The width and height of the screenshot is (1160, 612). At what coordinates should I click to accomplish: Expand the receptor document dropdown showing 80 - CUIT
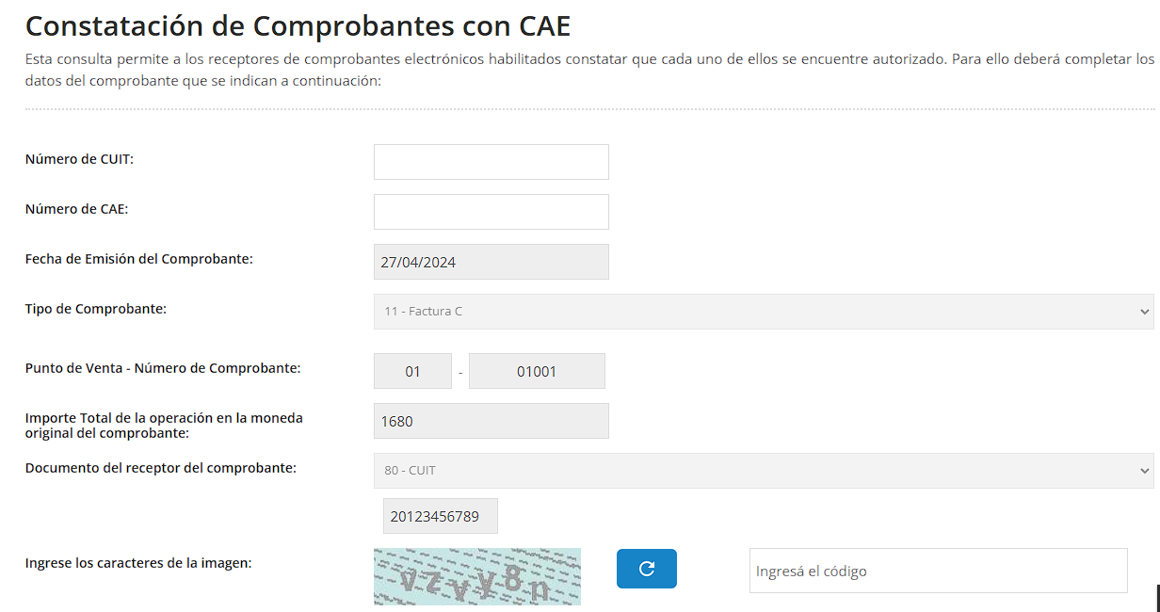763,471
